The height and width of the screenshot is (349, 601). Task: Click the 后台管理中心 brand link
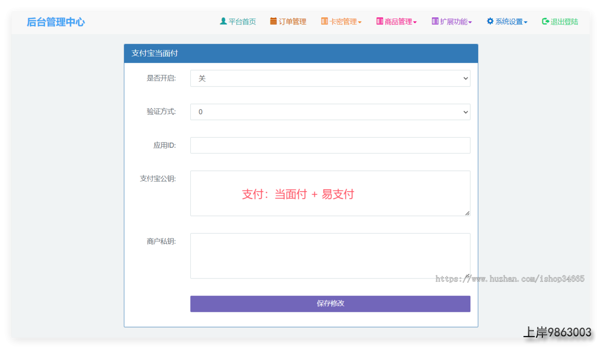(x=56, y=22)
